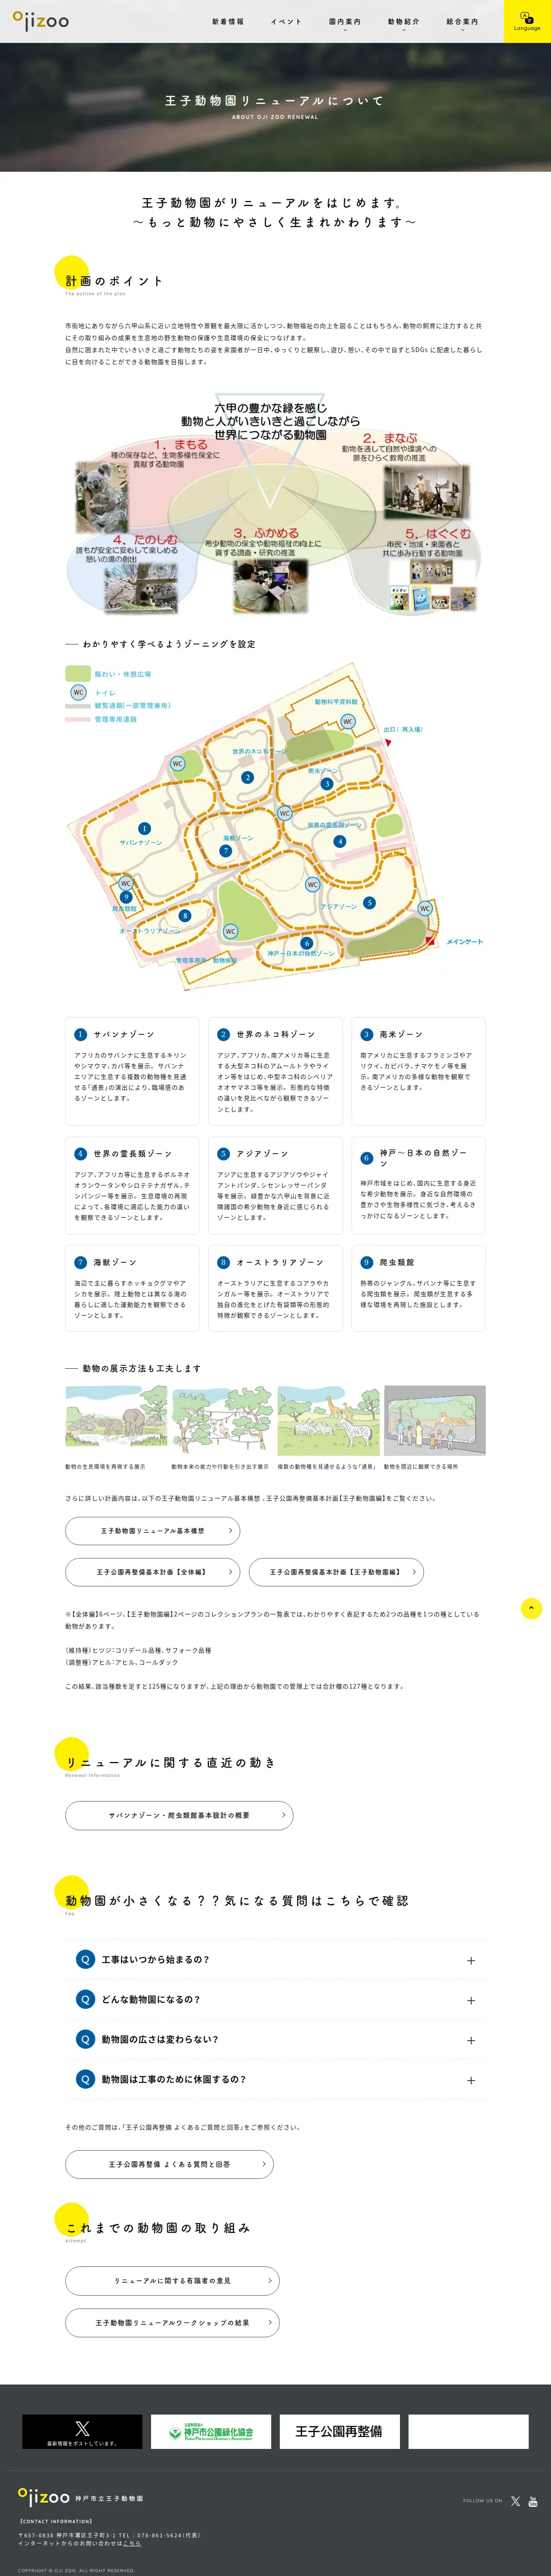
Task: Click the WC legend icon labeled トイレ
Action: [x=78, y=692]
